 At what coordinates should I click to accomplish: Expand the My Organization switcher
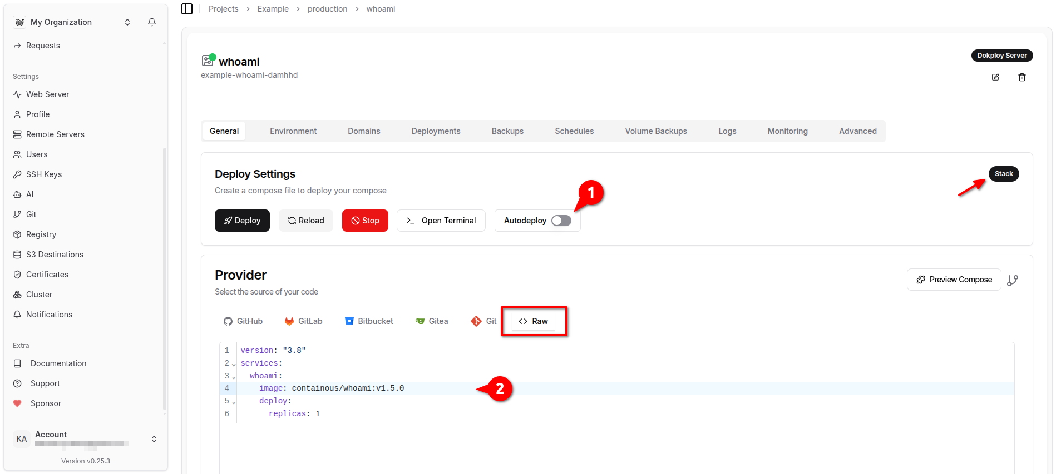[x=127, y=22]
